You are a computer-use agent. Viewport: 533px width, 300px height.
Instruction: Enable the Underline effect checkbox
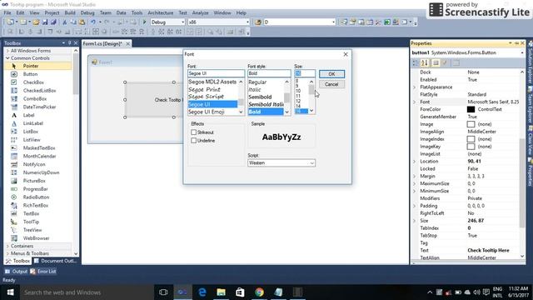(x=194, y=141)
